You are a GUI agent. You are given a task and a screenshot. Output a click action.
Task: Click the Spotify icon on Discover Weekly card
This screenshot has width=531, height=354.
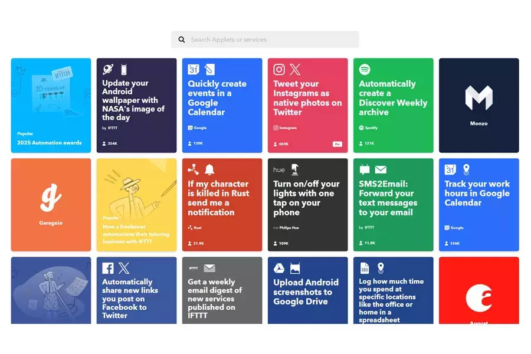click(365, 70)
